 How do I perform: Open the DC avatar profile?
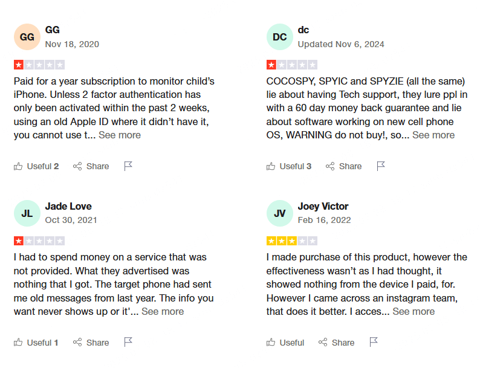tap(279, 37)
